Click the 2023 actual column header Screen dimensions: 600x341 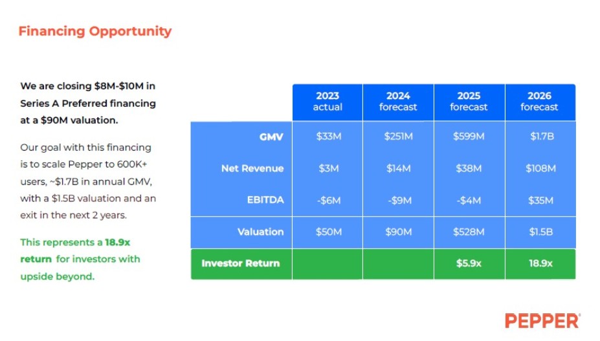click(328, 102)
